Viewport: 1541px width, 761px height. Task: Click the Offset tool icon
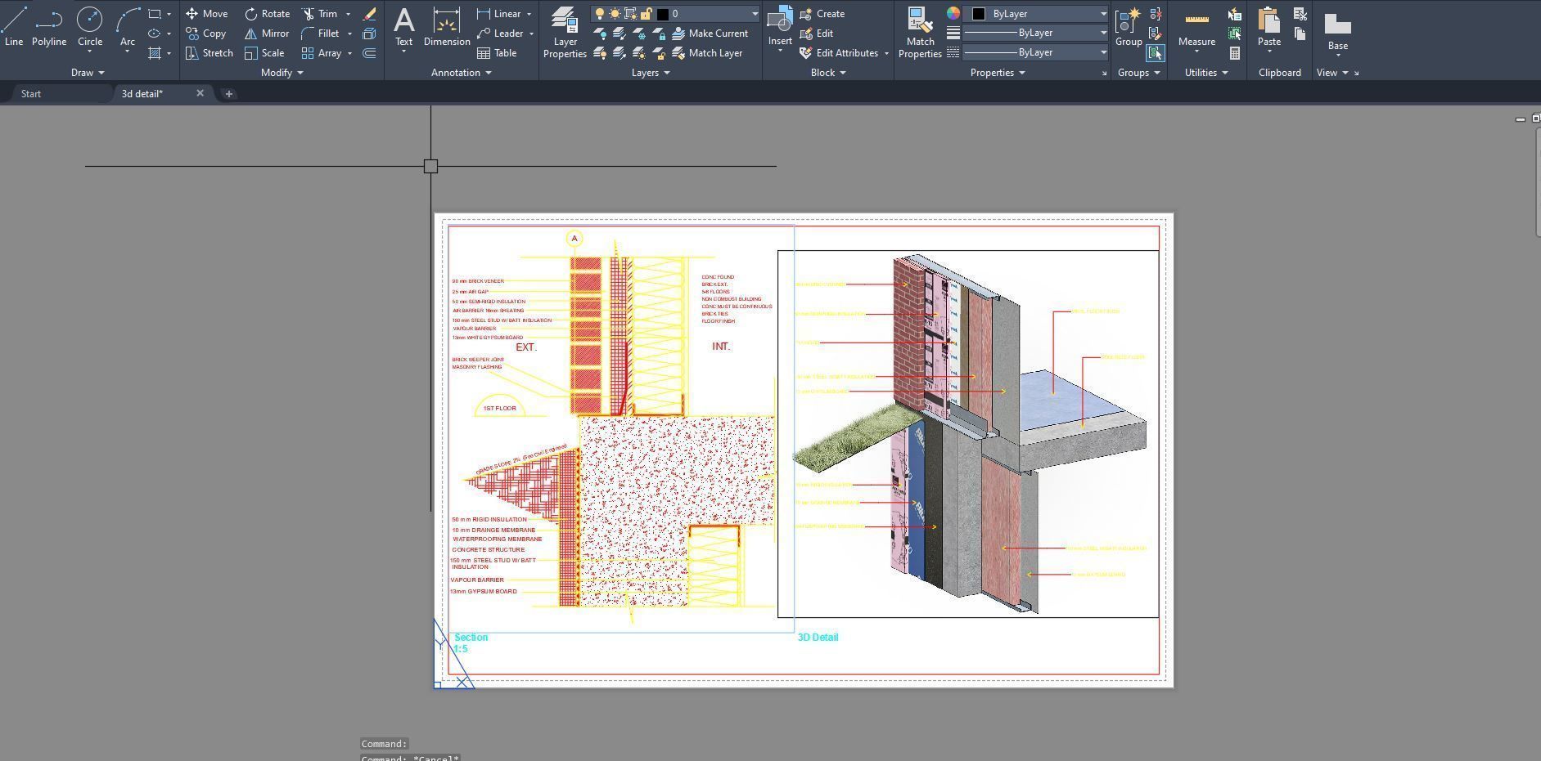(x=369, y=53)
